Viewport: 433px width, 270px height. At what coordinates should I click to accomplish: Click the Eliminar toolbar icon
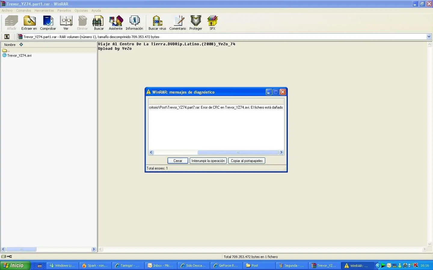pos(82,23)
